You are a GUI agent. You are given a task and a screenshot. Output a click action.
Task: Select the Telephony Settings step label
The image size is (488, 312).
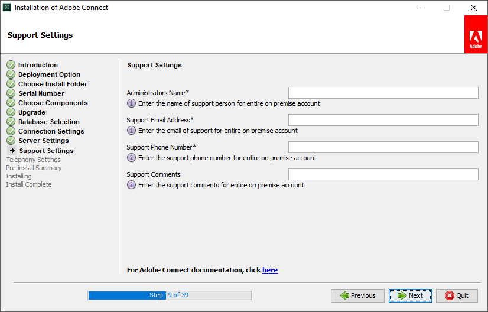[x=33, y=160]
